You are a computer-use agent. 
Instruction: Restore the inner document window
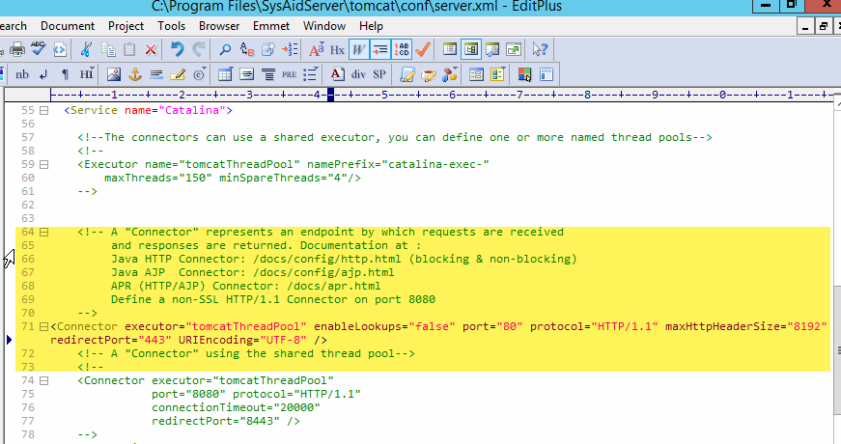tap(824, 26)
